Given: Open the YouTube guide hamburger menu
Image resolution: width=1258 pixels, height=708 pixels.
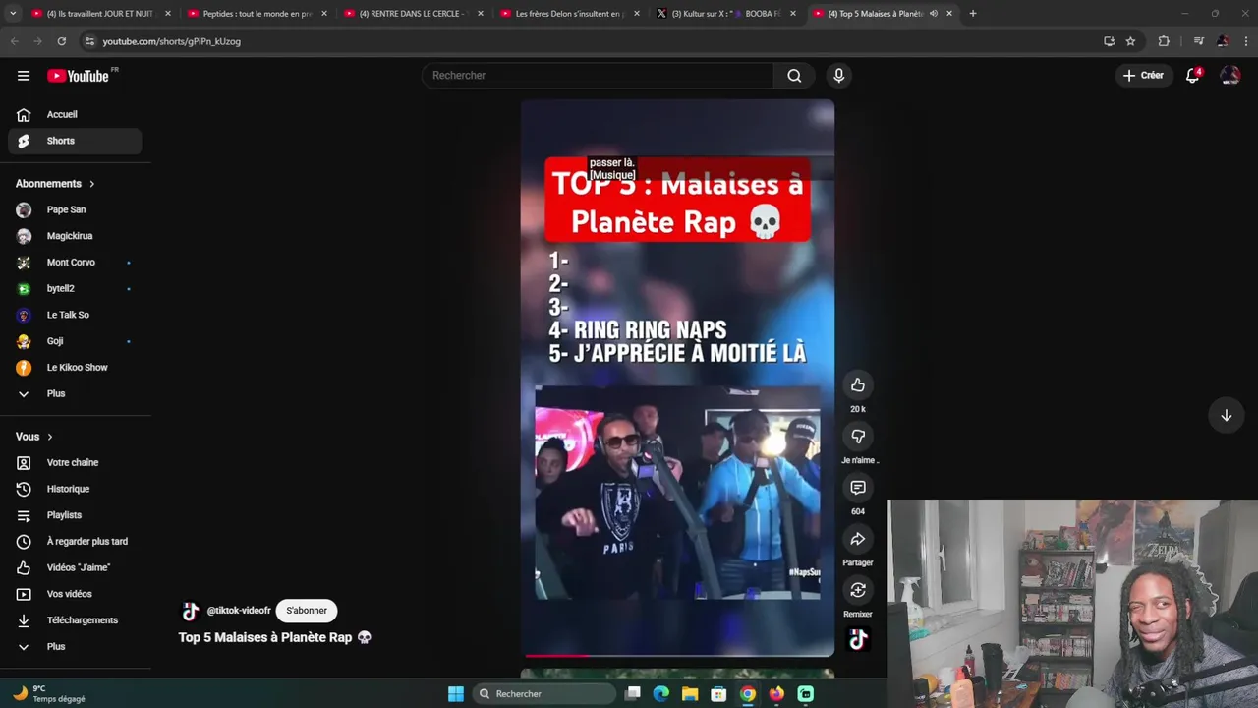Looking at the screenshot, I should coord(24,76).
